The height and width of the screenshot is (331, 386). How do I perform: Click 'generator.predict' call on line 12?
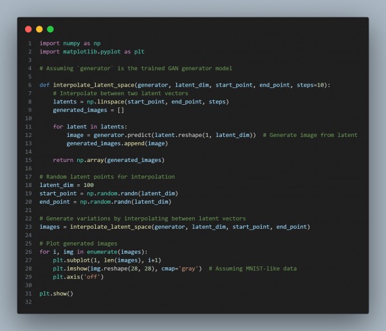tap(122, 135)
